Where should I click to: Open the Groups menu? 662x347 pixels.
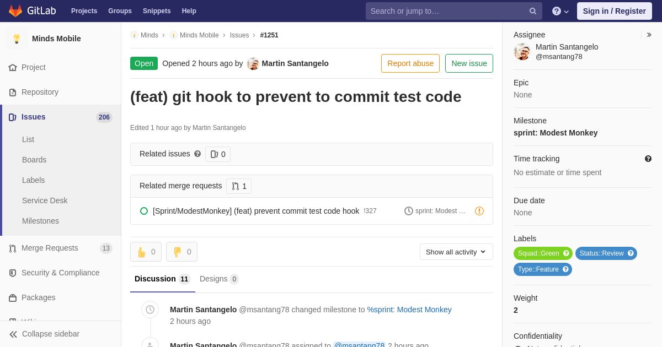[x=120, y=11]
